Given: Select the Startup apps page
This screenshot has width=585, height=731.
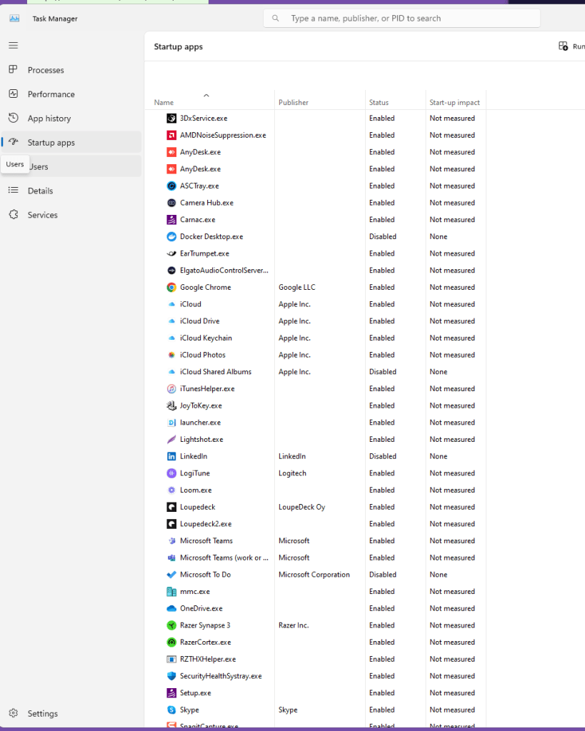Looking at the screenshot, I should tap(71, 143).
